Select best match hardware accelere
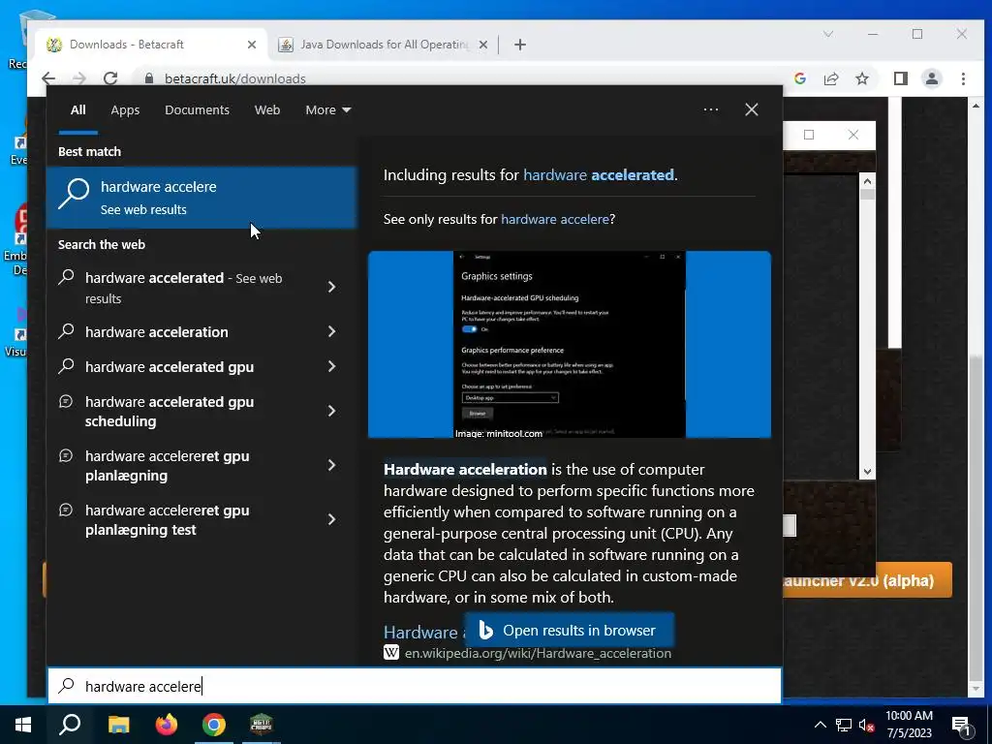Screen dimensions: 992x744 pyautogui.click(x=201, y=197)
